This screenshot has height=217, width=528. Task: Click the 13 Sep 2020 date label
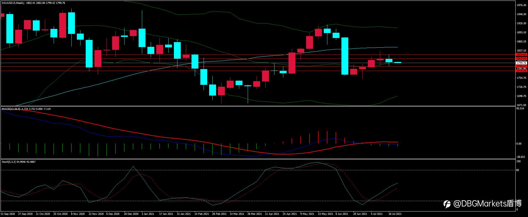pyautogui.click(x=8, y=214)
